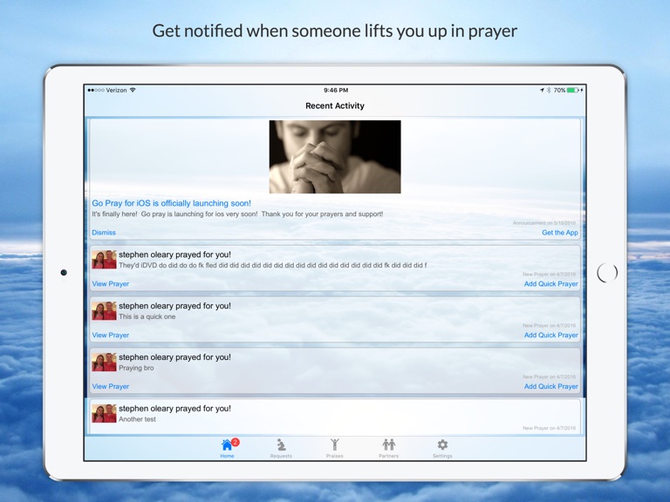Tap the 9:46 PM clock

point(336,90)
